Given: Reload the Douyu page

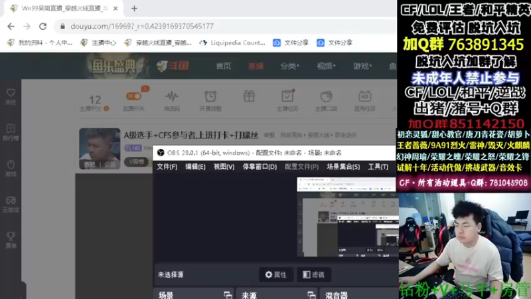Looking at the screenshot, I should (42, 26).
